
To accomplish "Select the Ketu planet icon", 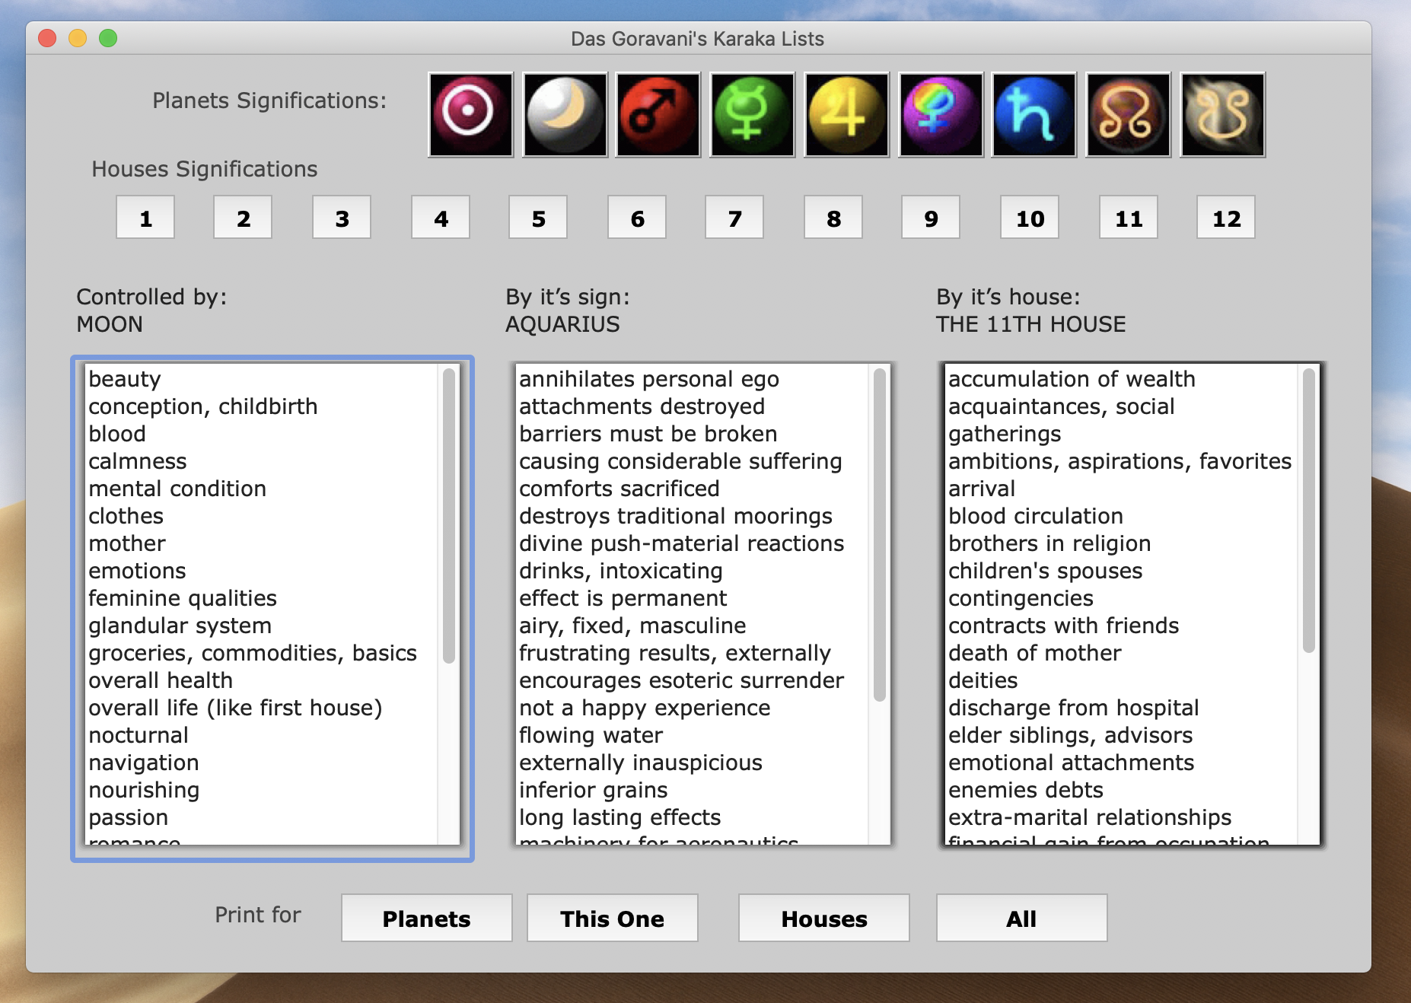I will coord(1222,115).
